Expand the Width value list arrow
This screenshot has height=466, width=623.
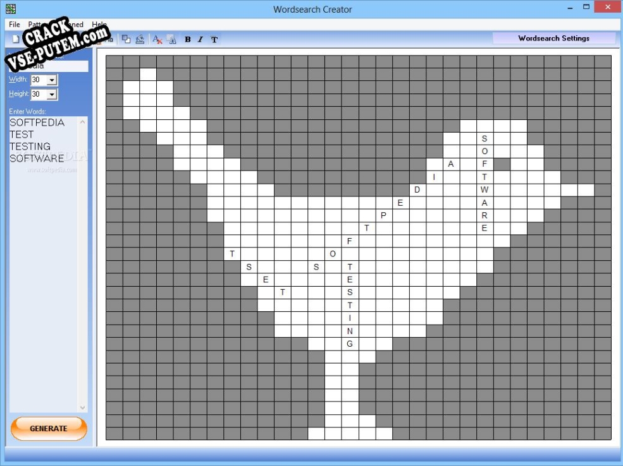point(52,79)
